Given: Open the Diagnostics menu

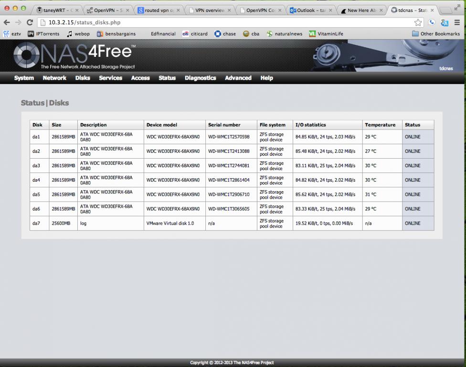Looking at the screenshot, I should (201, 78).
